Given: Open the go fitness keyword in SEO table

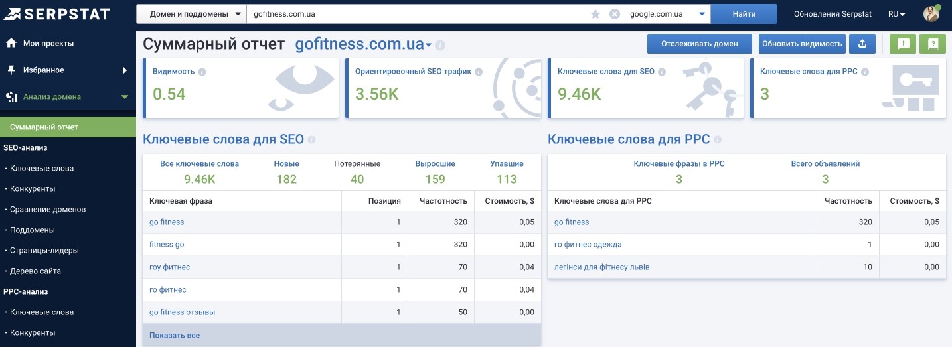Looking at the screenshot, I should 167,222.
